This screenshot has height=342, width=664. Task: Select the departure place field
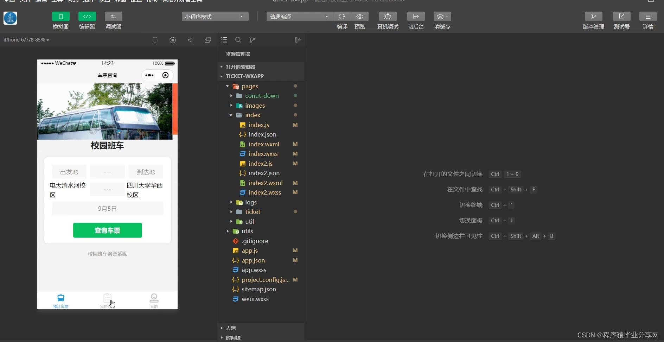pos(69,172)
